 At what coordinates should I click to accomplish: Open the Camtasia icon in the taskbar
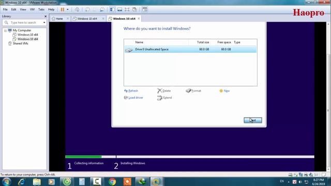[97, 181]
